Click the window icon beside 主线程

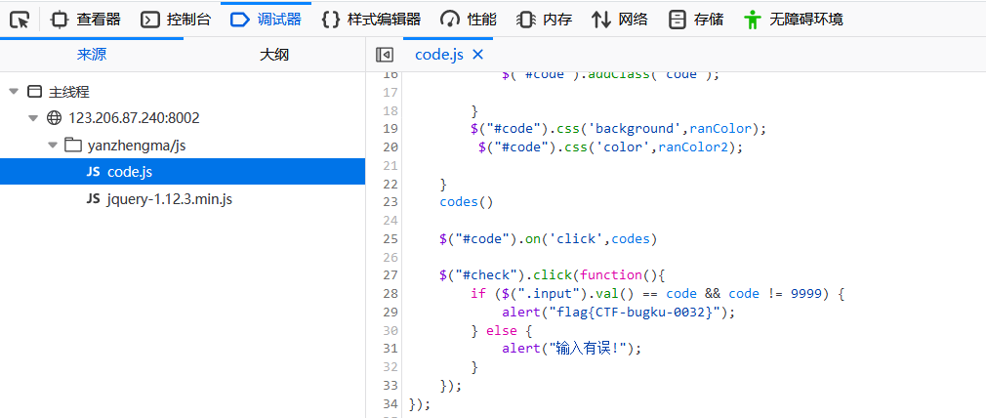35,92
